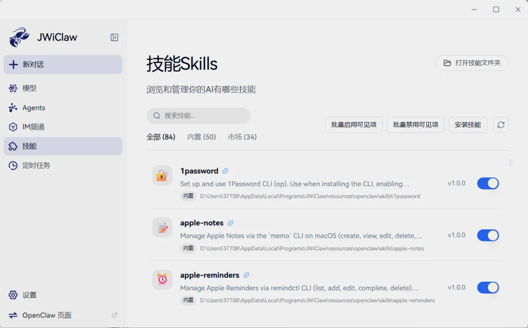This screenshot has width=528, height=328.
Task: Click the external link icon for OpenClaw 页面
Action: point(114,315)
